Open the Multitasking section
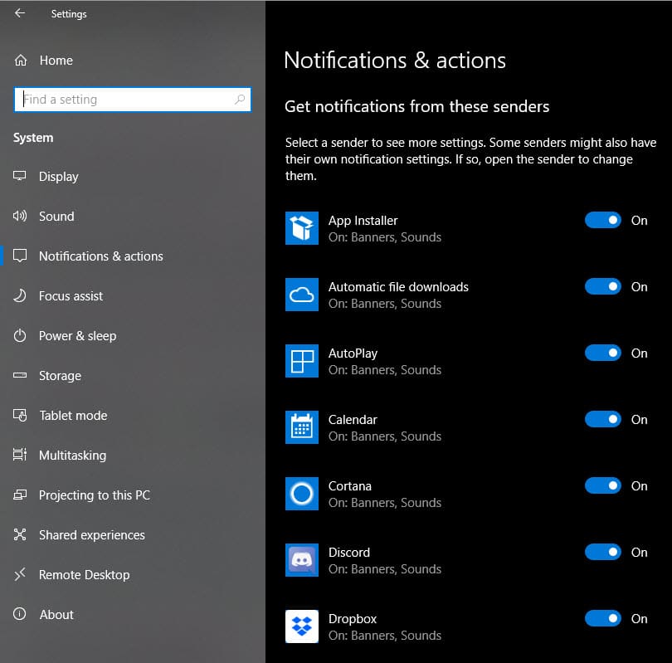Image resolution: width=672 pixels, height=663 pixels. 133,456
